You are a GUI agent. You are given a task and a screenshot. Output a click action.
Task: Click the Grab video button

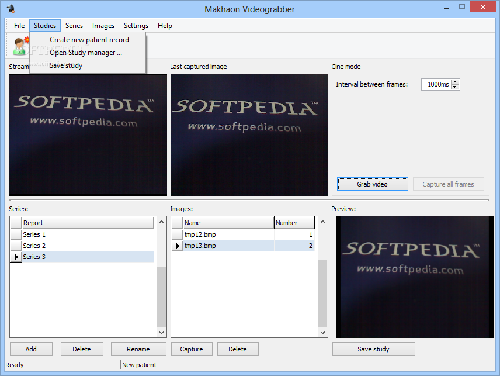tap(373, 184)
